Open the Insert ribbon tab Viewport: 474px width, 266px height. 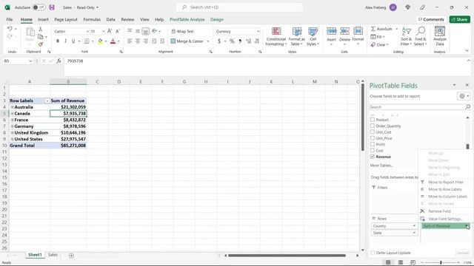43,19
